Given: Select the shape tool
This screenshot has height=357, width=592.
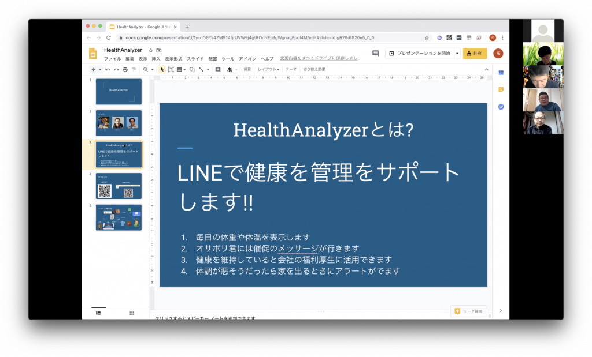Looking at the screenshot, I should click(192, 70).
